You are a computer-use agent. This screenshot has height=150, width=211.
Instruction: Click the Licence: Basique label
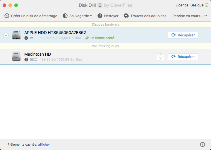point(189,5)
